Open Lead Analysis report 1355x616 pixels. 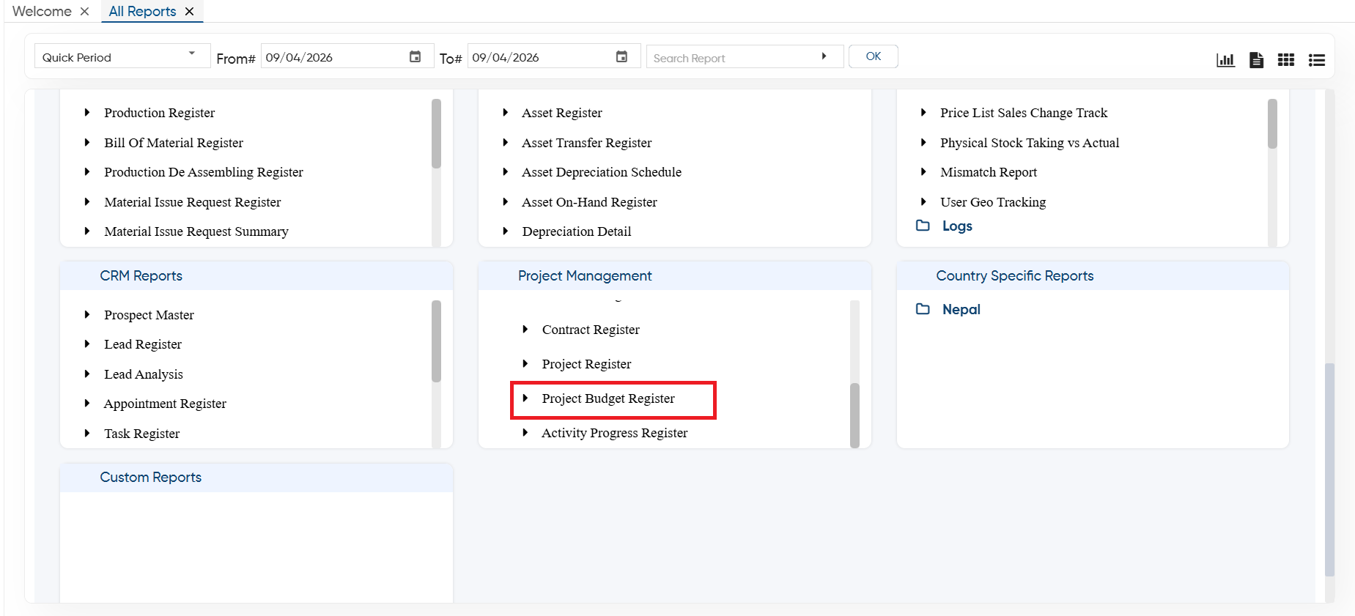tap(144, 374)
